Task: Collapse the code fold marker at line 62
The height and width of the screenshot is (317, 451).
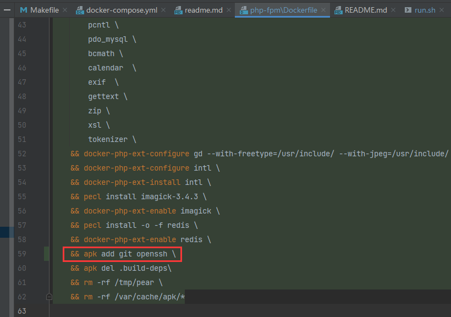Action: (49, 297)
